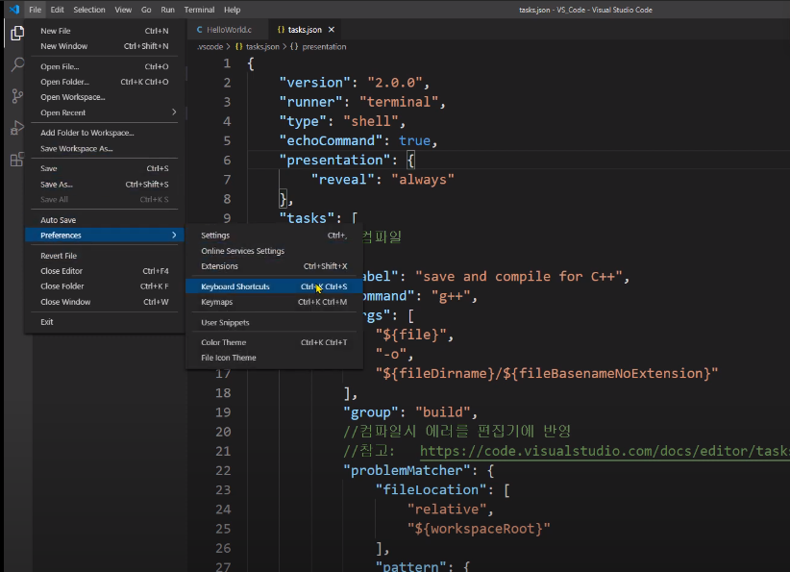Image resolution: width=790 pixels, height=572 pixels.
Task: Open the File menu
Action: click(x=35, y=10)
